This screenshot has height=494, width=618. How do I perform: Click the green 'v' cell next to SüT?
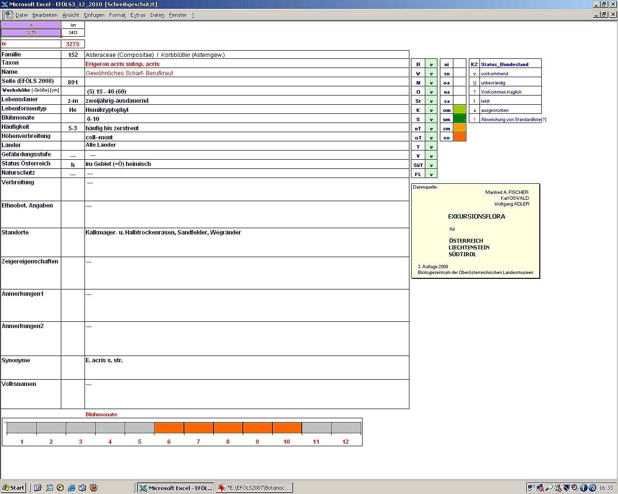pyautogui.click(x=431, y=165)
